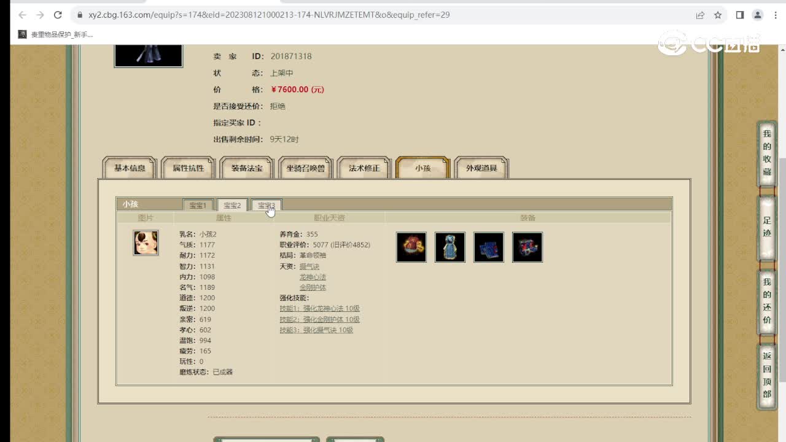
Task: Select the 宝宝1 sub-tab
Action: pos(198,205)
